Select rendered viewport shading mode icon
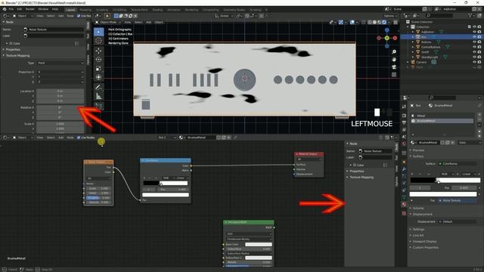Screen dimensions: 484x272 coord(384,22)
